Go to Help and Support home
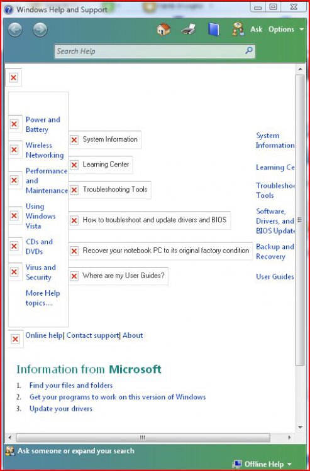Viewport: 310px width, 471px height. 163,30
